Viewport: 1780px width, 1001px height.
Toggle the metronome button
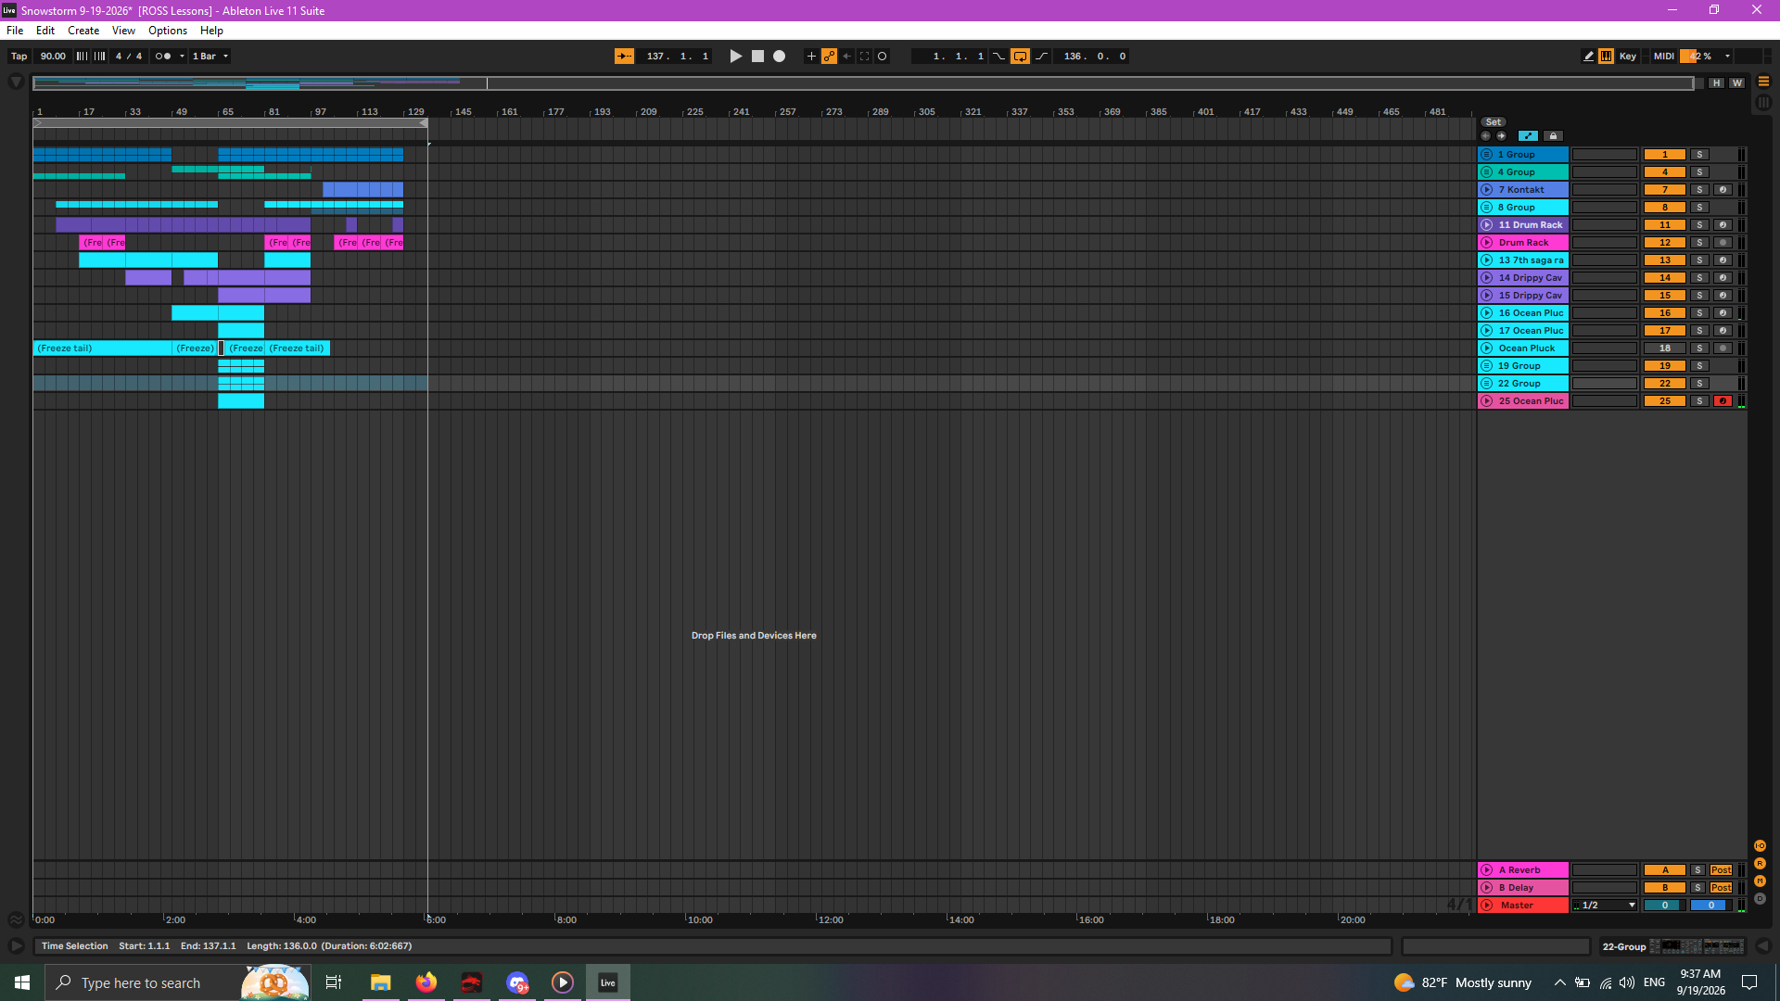(x=163, y=57)
